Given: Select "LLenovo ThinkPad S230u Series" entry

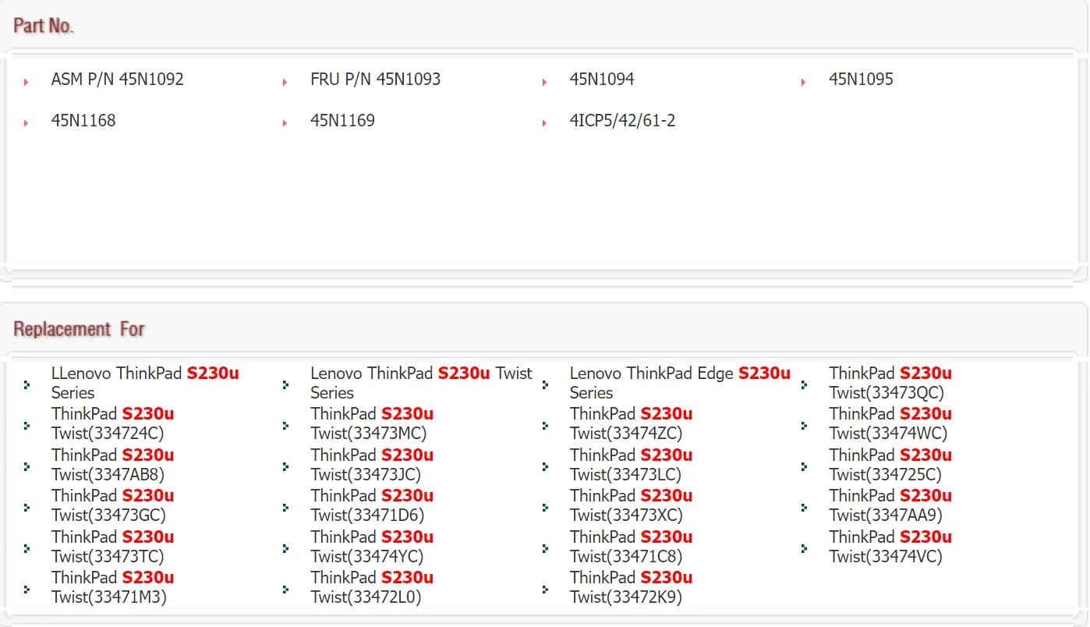Looking at the screenshot, I should click(x=145, y=383).
